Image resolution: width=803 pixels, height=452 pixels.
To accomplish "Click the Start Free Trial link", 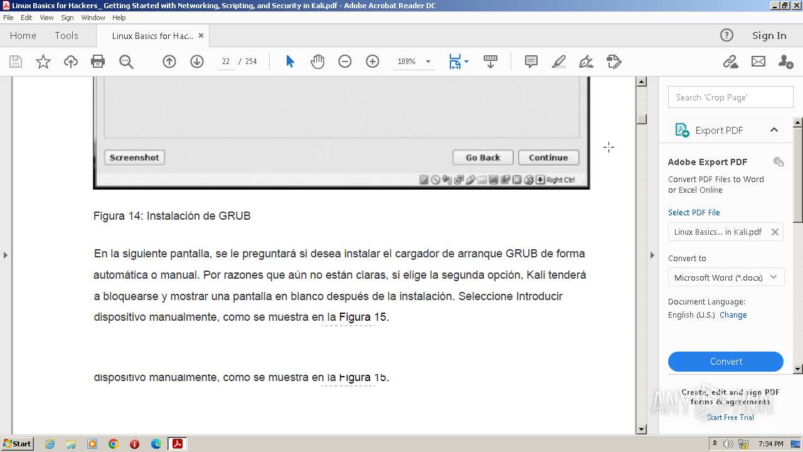I will click(x=730, y=417).
